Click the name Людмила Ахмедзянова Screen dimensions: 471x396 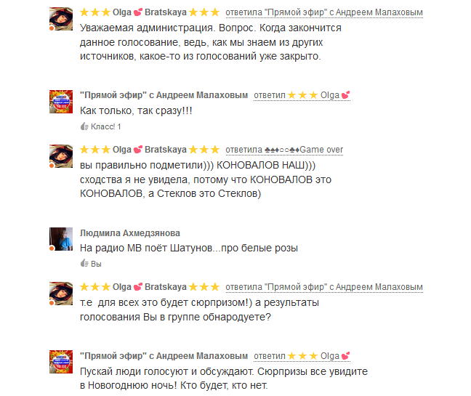tap(130, 233)
